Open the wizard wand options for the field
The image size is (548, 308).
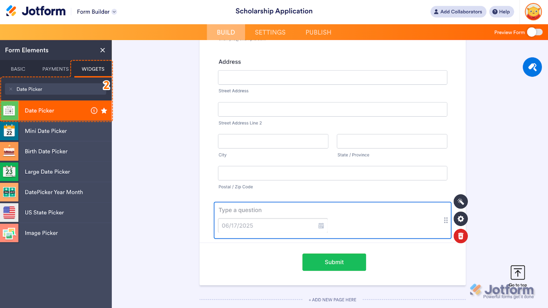point(460,202)
